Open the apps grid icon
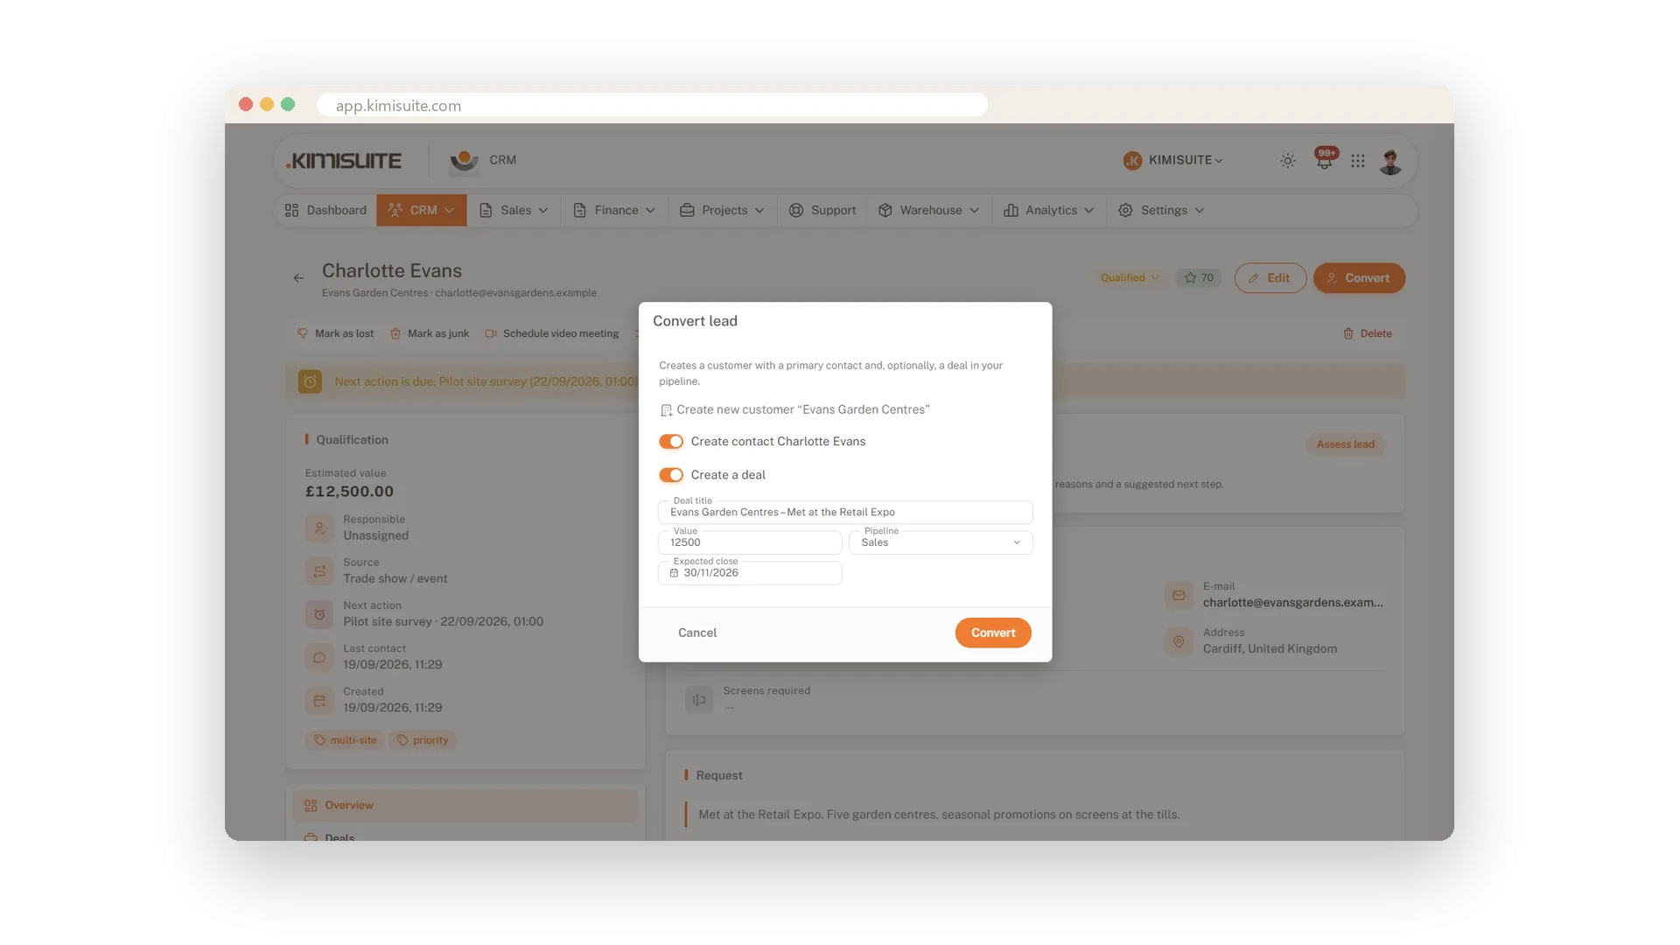This screenshot has width=1680, height=945. (x=1358, y=161)
